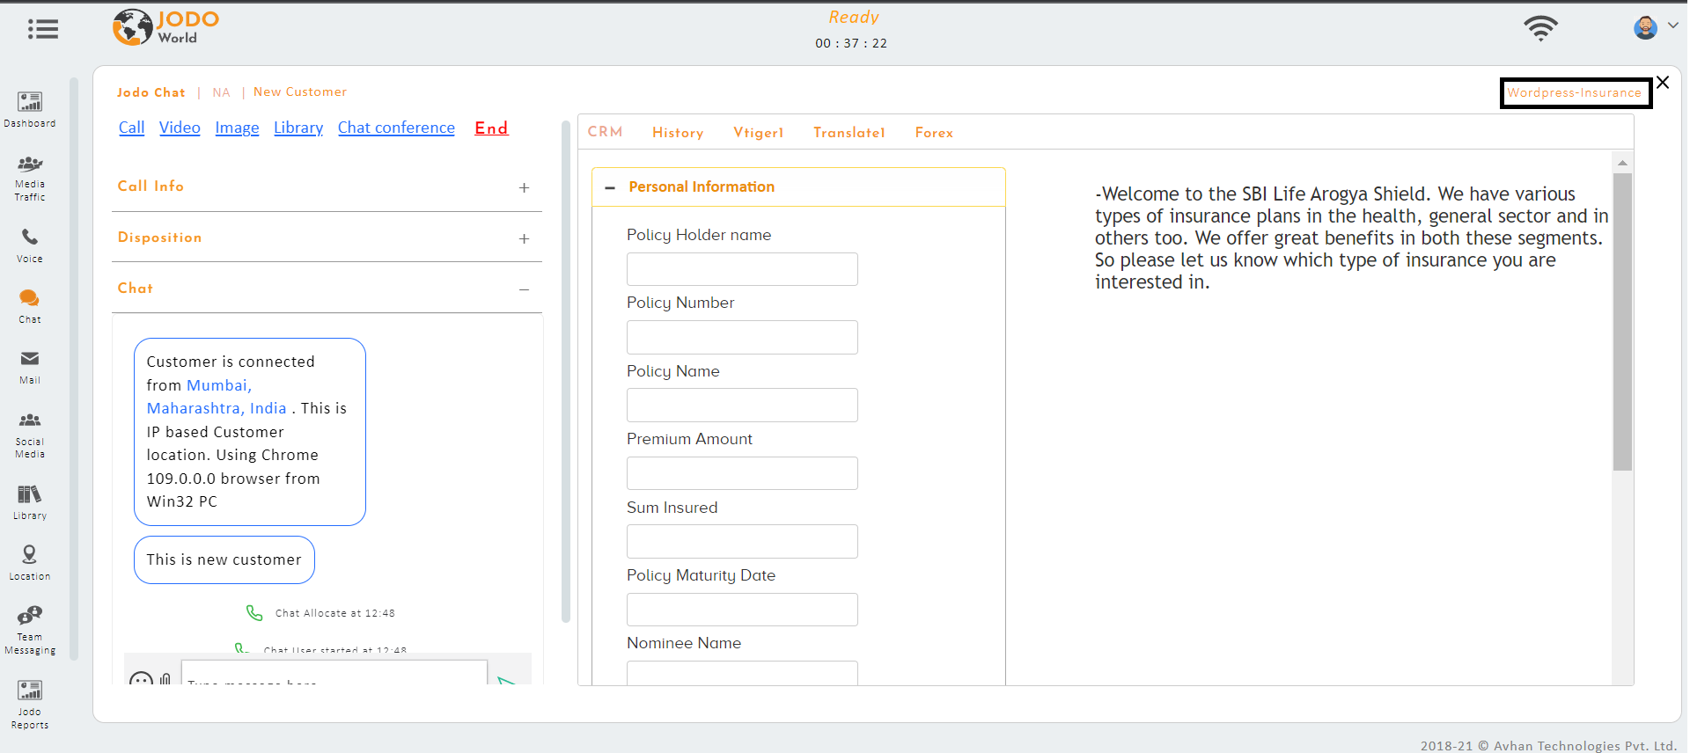Open Team Messaging in sidebar
The height and width of the screenshot is (753, 1690).
pyautogui.click(x=30, y=630)
